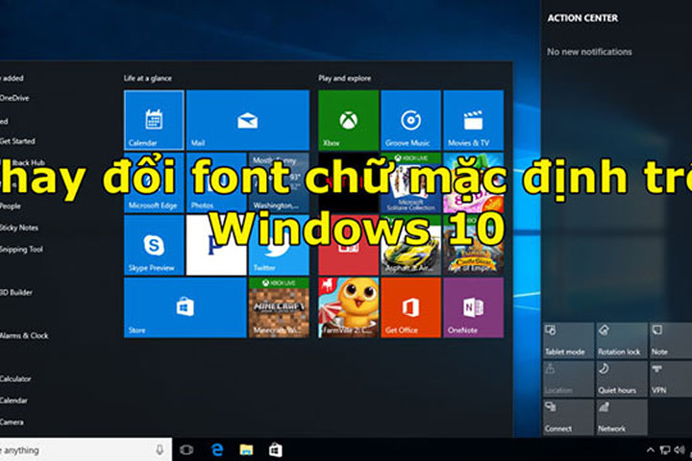Open Sticky Notes in the app list
This screenshot has height=461, width=692.
tap(19, 228)
